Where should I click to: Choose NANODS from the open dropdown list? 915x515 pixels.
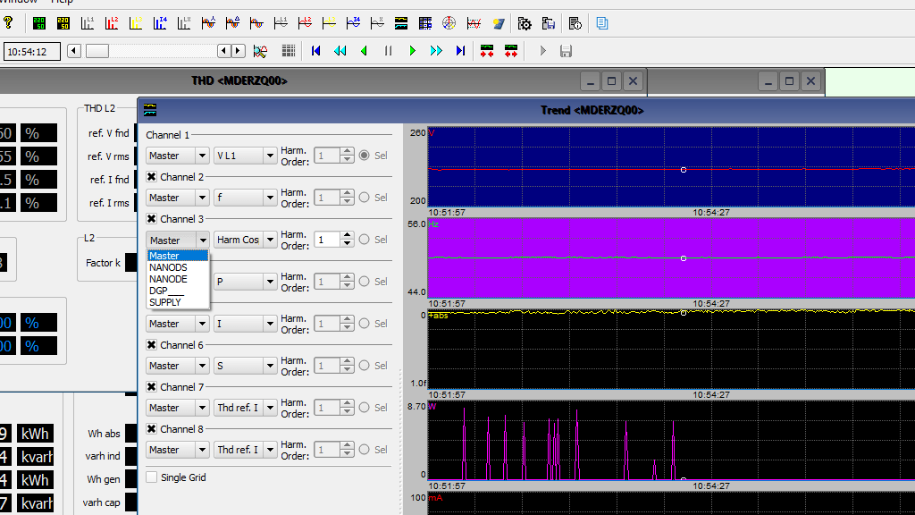[x=168, y=267]
